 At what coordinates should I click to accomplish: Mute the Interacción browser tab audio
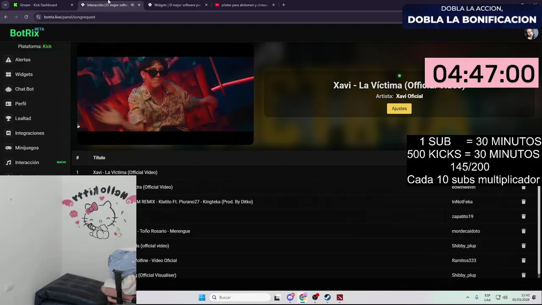pyautogui.click(x=132, y=5)
